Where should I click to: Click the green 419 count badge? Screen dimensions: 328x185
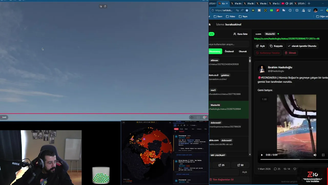coord(211,34)
